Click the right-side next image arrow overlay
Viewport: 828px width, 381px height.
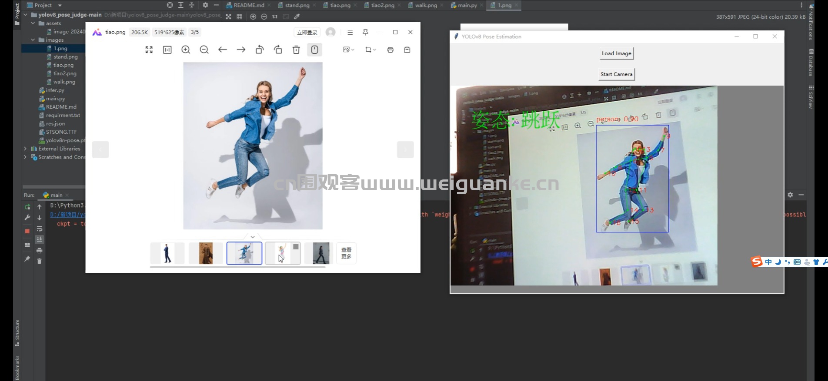pyautogui.click(x=405, y=149)
